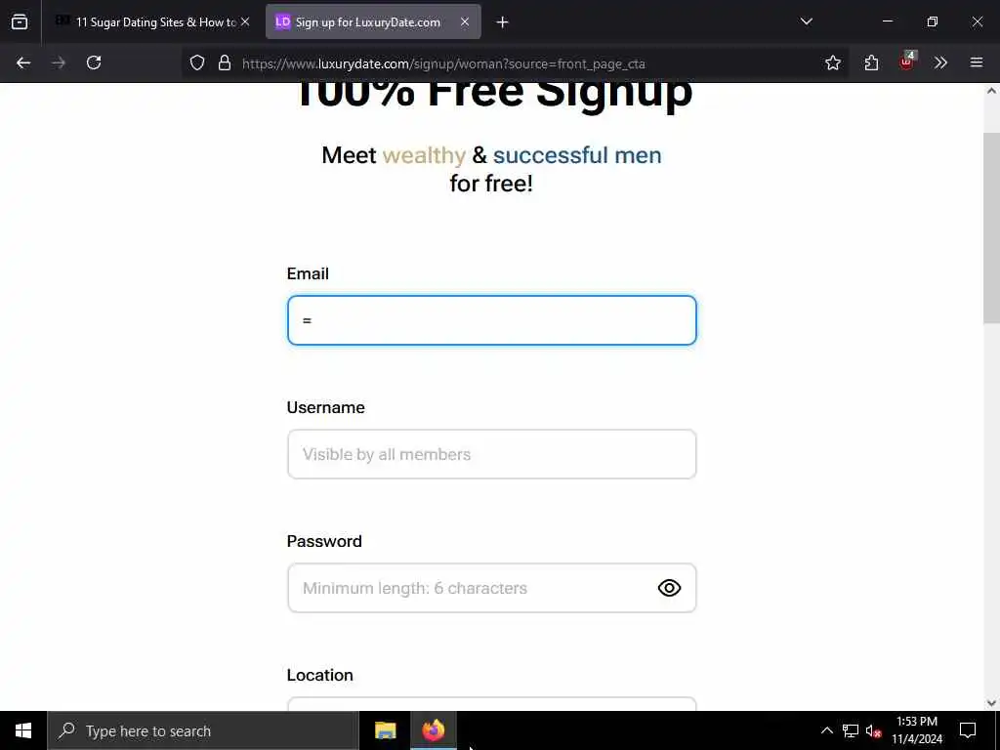Close the Sign up for LuxuryDate.com tab
The height and width of the screenshot is (750, 1000).
465,21
